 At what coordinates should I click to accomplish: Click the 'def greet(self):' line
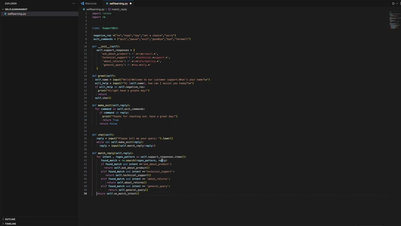point(104,76)
